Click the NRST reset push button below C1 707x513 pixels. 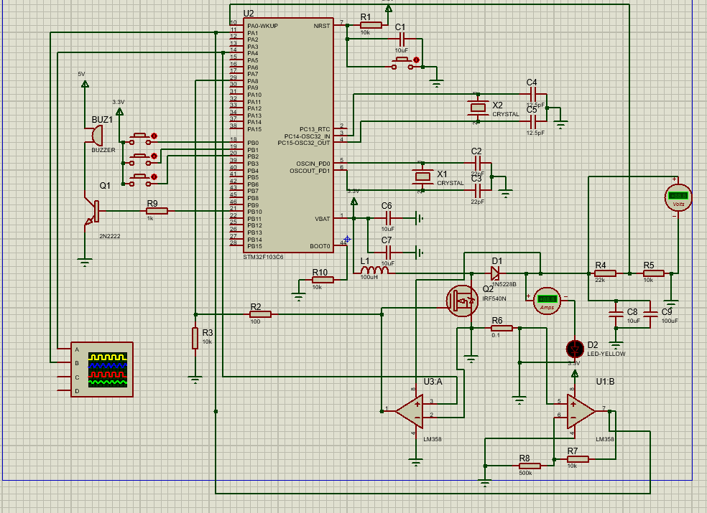402,64
